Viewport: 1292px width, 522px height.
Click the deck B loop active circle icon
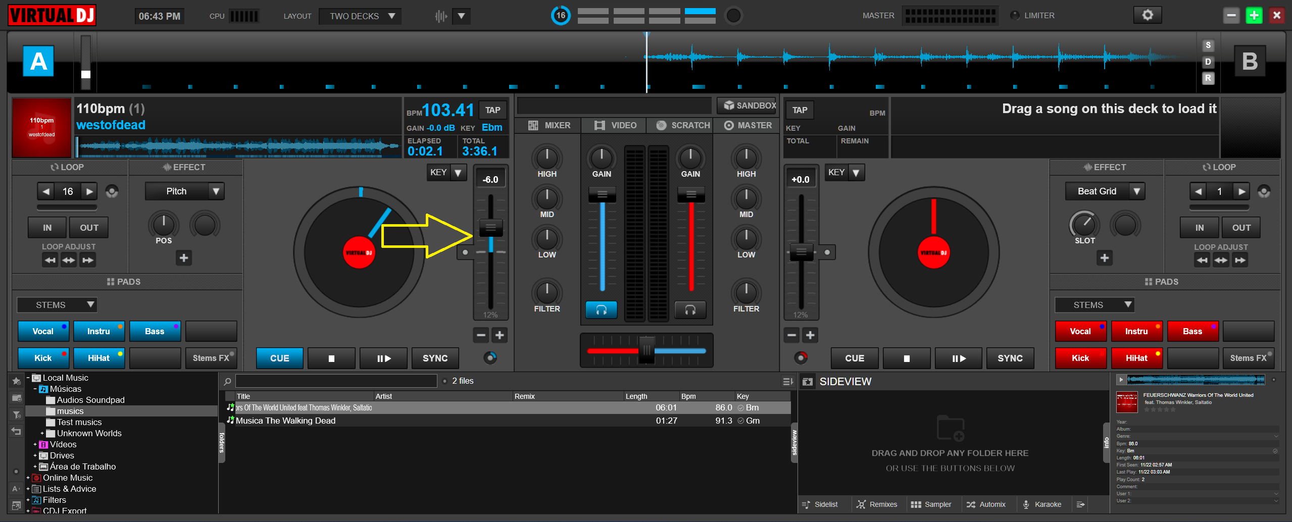tap(1264, 192)
